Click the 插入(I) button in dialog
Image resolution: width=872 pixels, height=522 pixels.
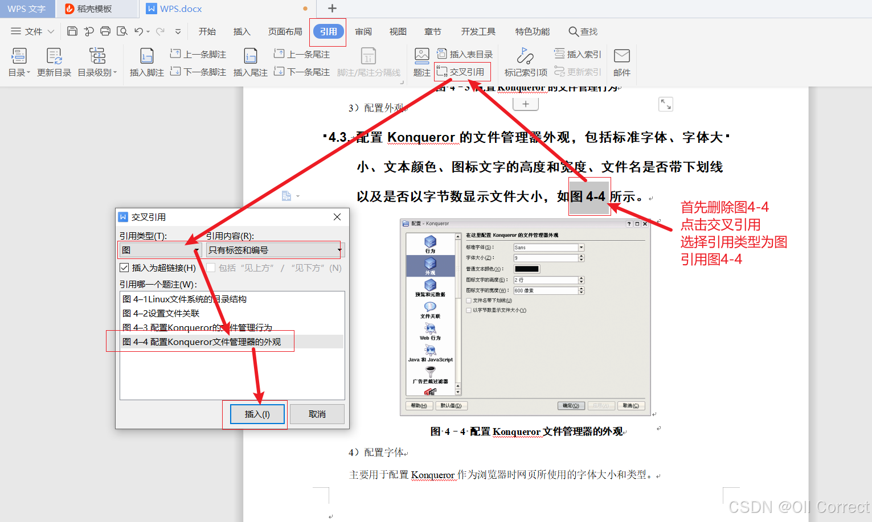pos(257,414)
